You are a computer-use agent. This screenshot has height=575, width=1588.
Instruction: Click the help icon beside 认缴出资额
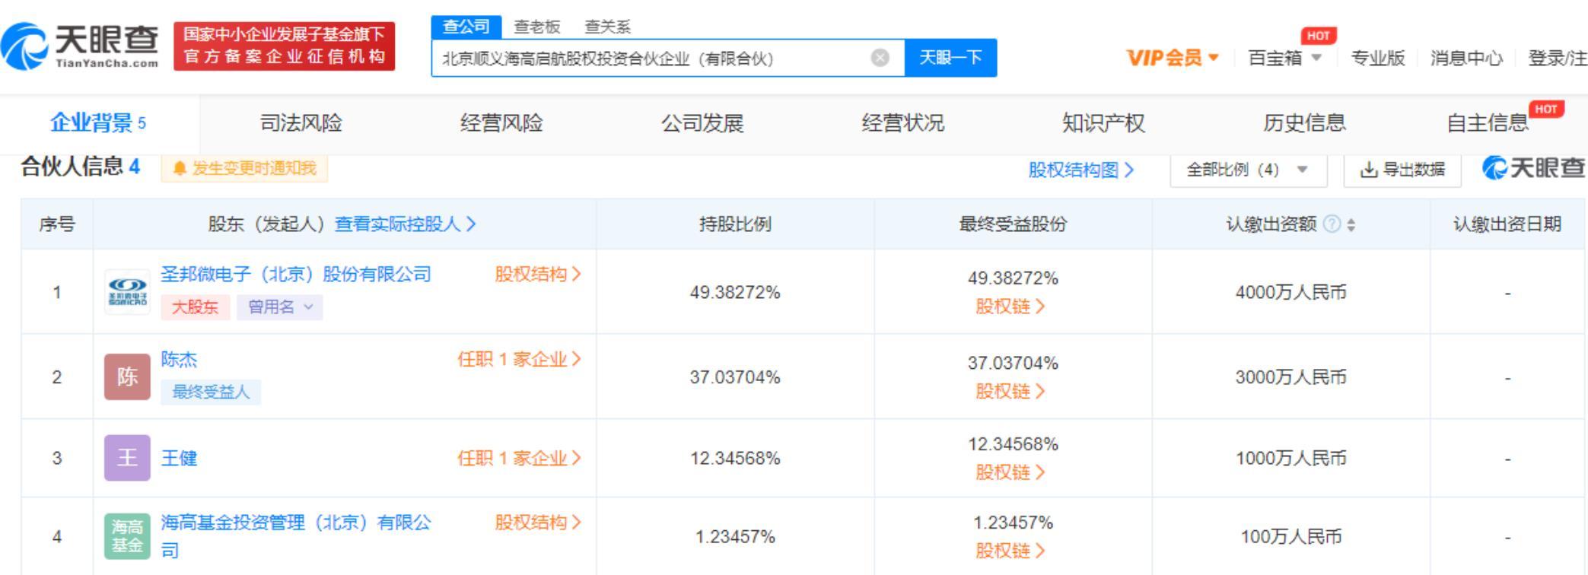tap(1332, 224)
